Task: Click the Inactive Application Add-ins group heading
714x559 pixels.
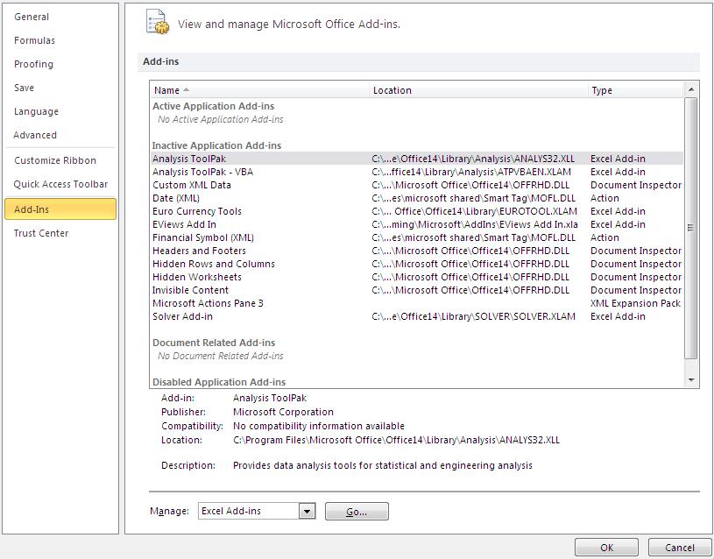Action: 216,145
